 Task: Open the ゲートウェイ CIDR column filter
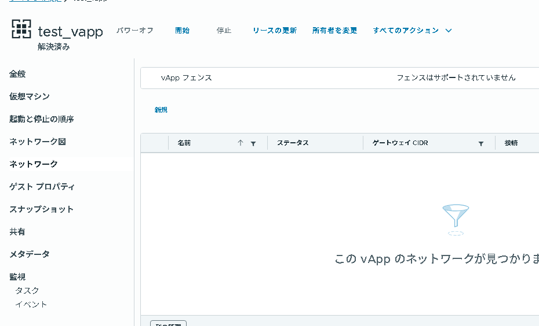click(481, 143)
